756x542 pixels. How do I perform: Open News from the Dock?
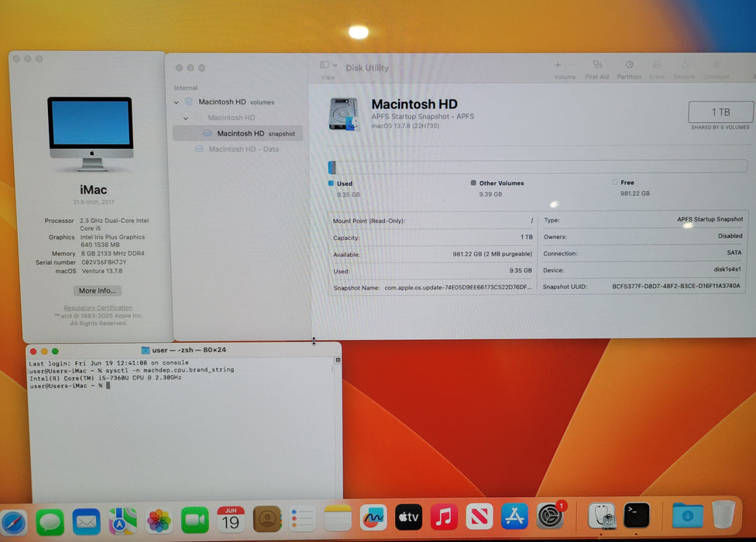pyautogui.click(x=479, y=516)
